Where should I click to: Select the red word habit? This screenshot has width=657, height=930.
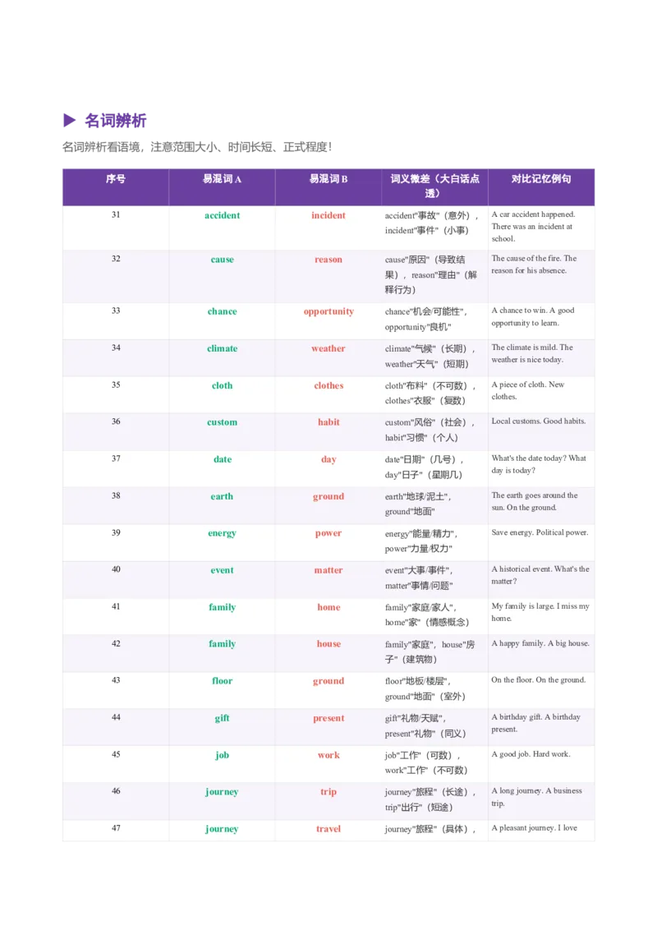(x=328, y=422)
